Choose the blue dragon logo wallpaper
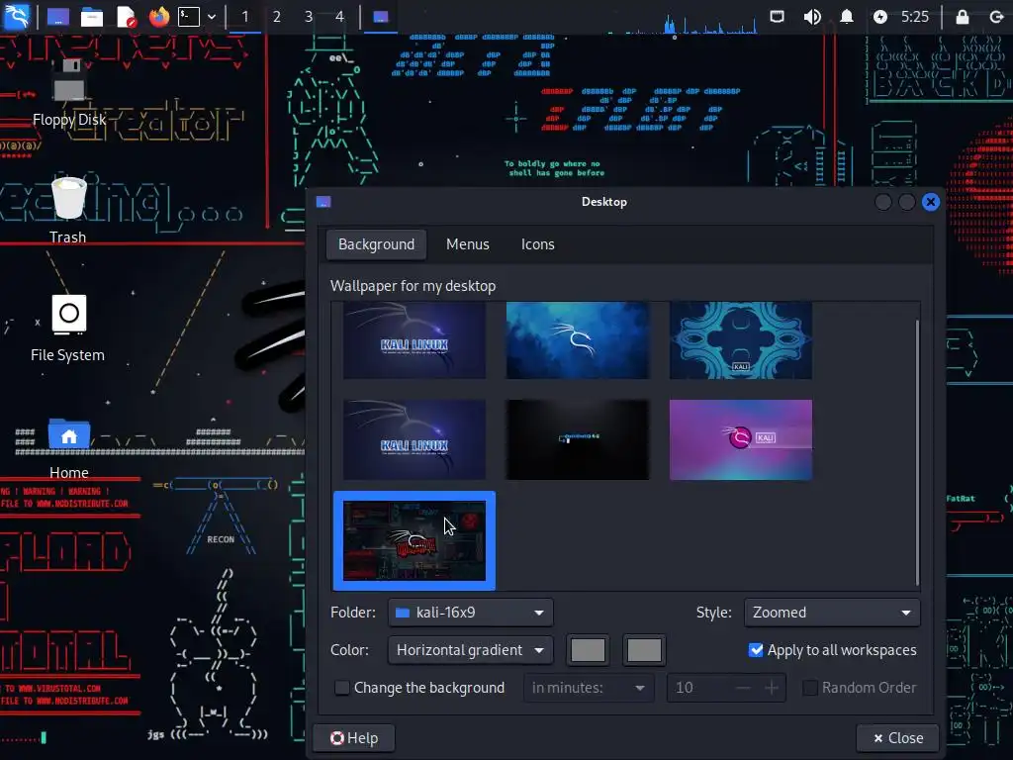 [578, 340]
